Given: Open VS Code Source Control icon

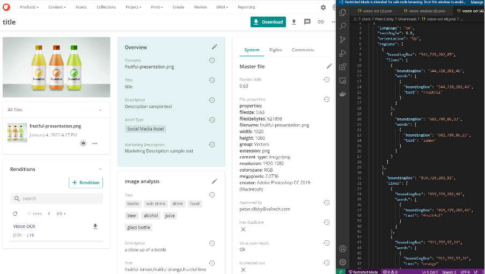Looking at the screenshot, I should tap(343, 40).
